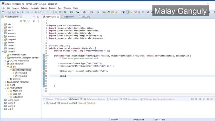215x121 pixels.
Task: Open the Project Explorer view menu icon
Action: click(x=38, y=21)
